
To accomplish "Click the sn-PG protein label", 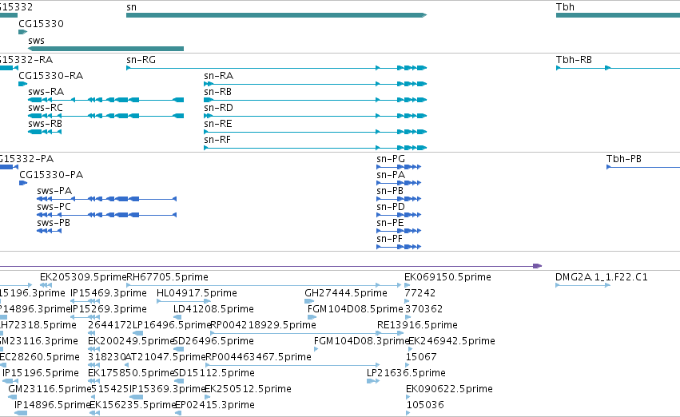I will tap(391, 159).
